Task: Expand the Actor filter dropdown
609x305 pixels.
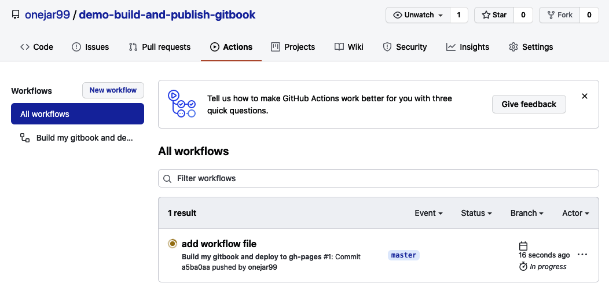Action: [x=575, y=213]
